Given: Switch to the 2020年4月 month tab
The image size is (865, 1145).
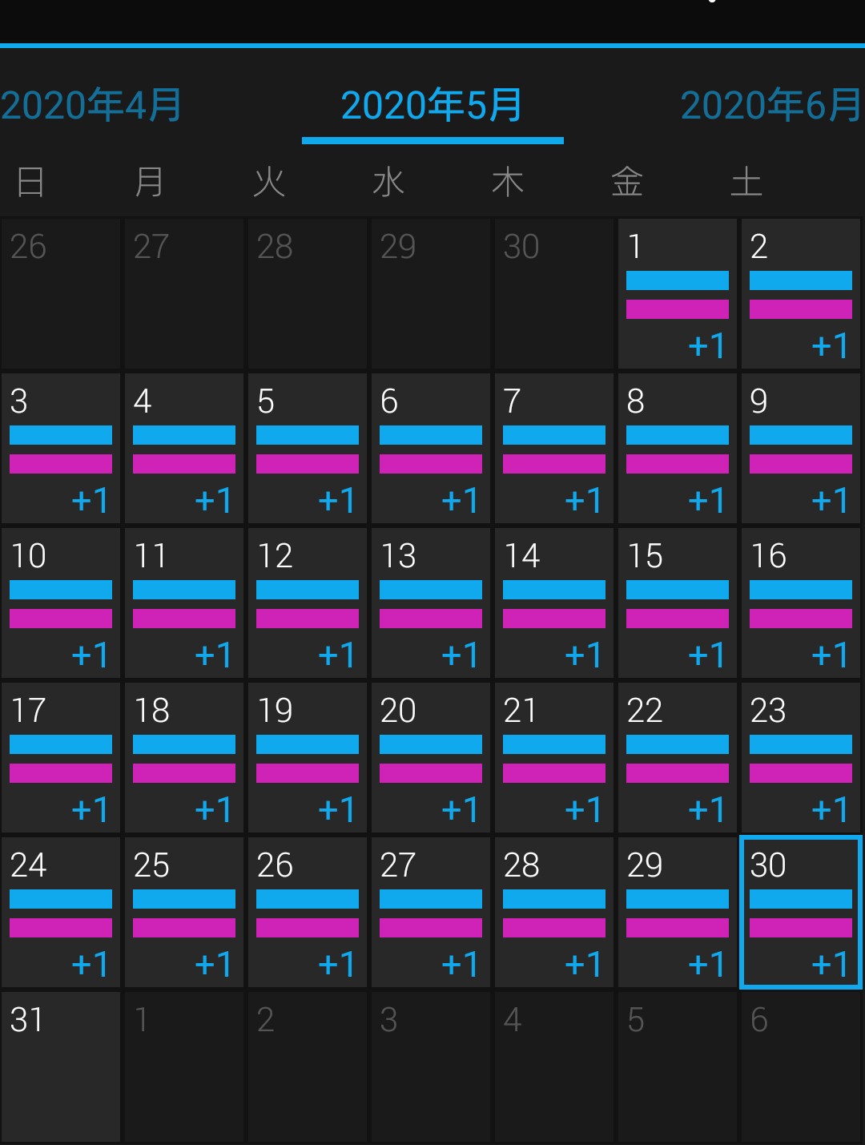Looking at the screenshot, I should [x=91, y=106].
